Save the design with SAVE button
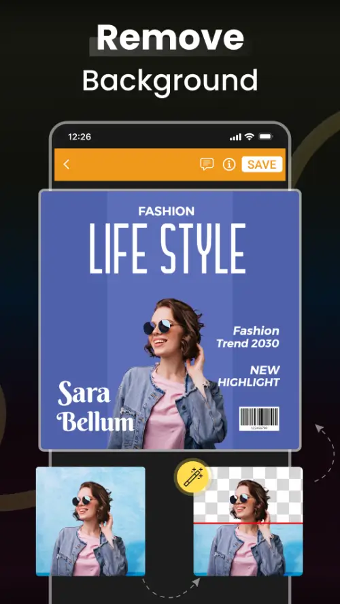Image resolution: width=340 pixels, height=604 pixels. tap(262, 165)
